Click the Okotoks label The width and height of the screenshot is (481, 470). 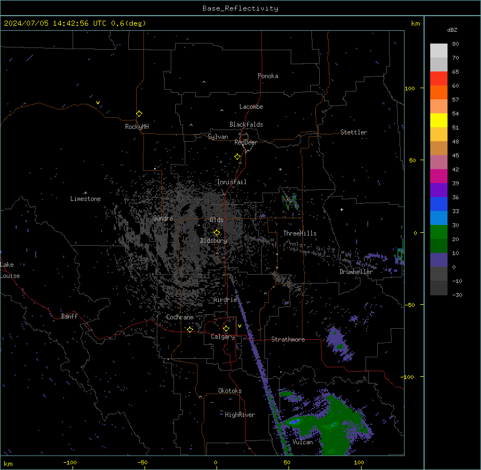[x=230, y=391]
